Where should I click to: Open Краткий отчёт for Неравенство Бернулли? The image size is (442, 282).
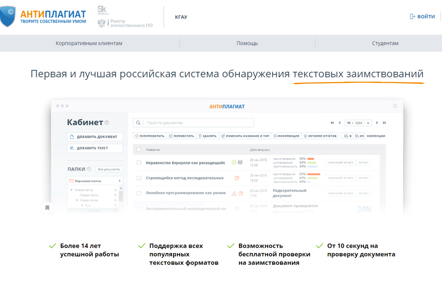[341, 163]
